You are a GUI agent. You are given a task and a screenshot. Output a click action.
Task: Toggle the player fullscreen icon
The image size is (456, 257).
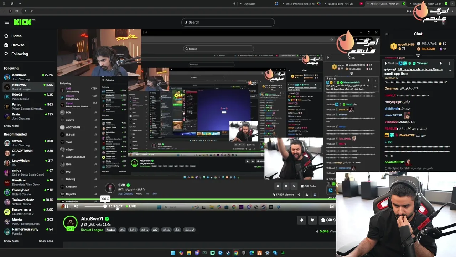pos(332,206)
